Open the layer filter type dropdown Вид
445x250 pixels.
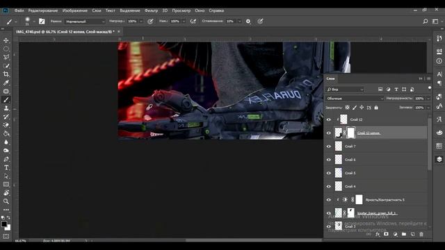click(345, 90)
